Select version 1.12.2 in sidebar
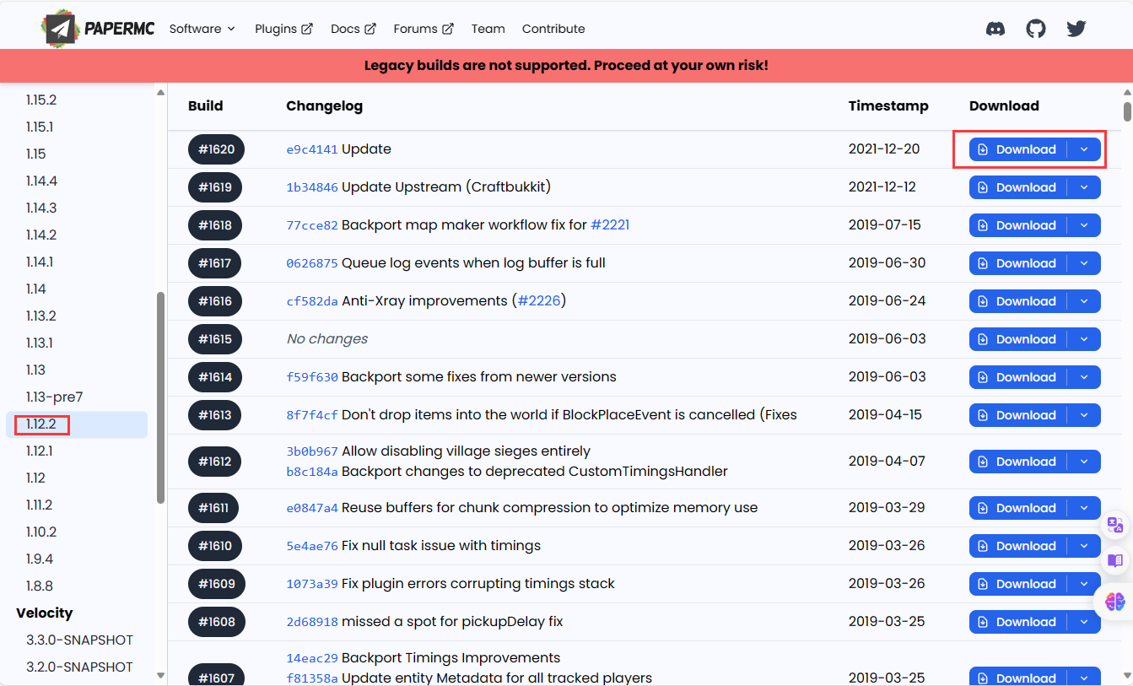 [x=77, y=424]
